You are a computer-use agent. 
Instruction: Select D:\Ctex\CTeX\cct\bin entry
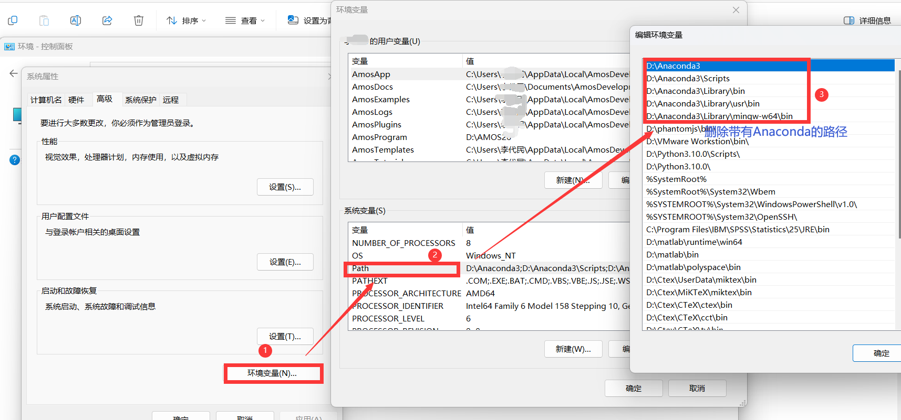pyautogui.click(x=769, y=318)
